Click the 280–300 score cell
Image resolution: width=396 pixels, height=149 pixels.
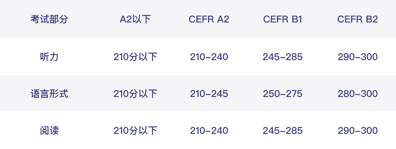point(357,94)
